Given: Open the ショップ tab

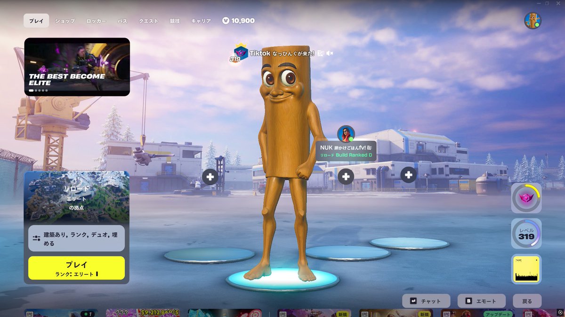Looking at the screenshot, I should point(65,21).
